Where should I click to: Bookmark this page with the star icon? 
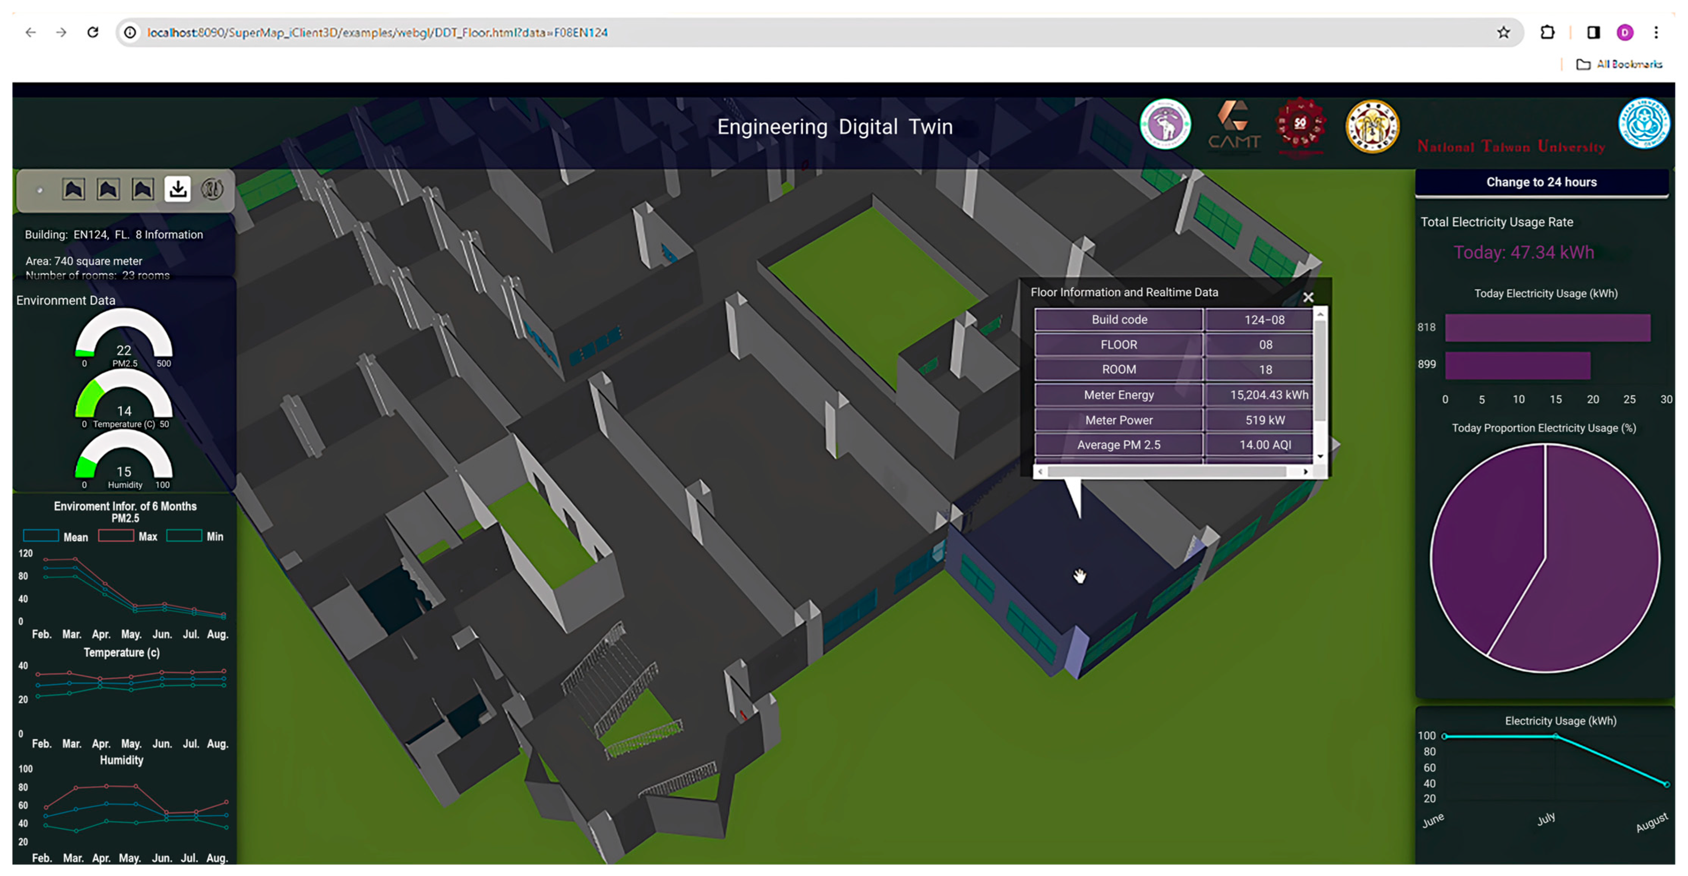1503,32
